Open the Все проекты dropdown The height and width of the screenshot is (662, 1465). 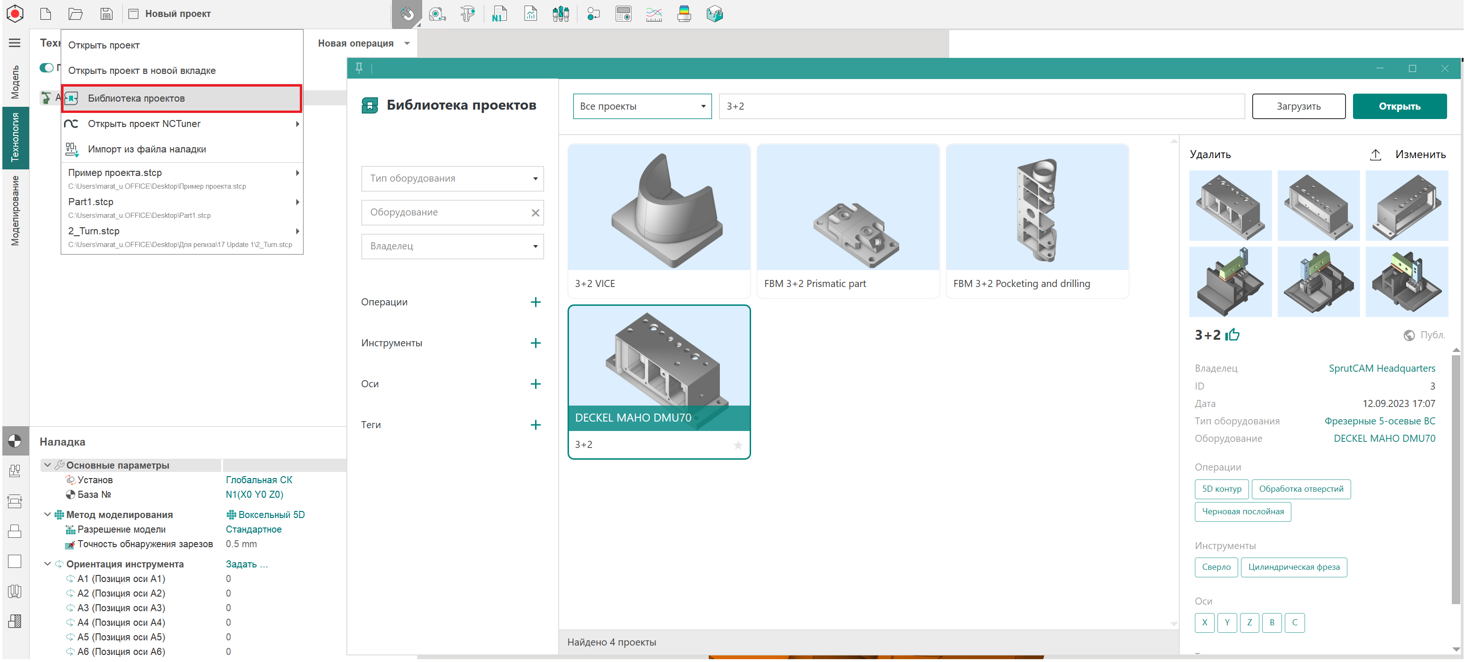pos(642,106)
